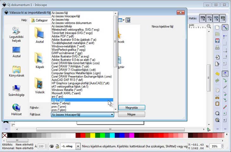Expand the Hely location dropdown
231x152 pixels.
(40, 20)
